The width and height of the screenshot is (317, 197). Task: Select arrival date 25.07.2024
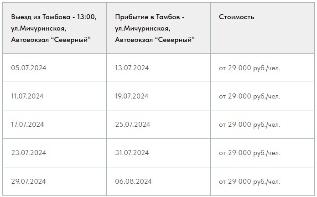132,124
